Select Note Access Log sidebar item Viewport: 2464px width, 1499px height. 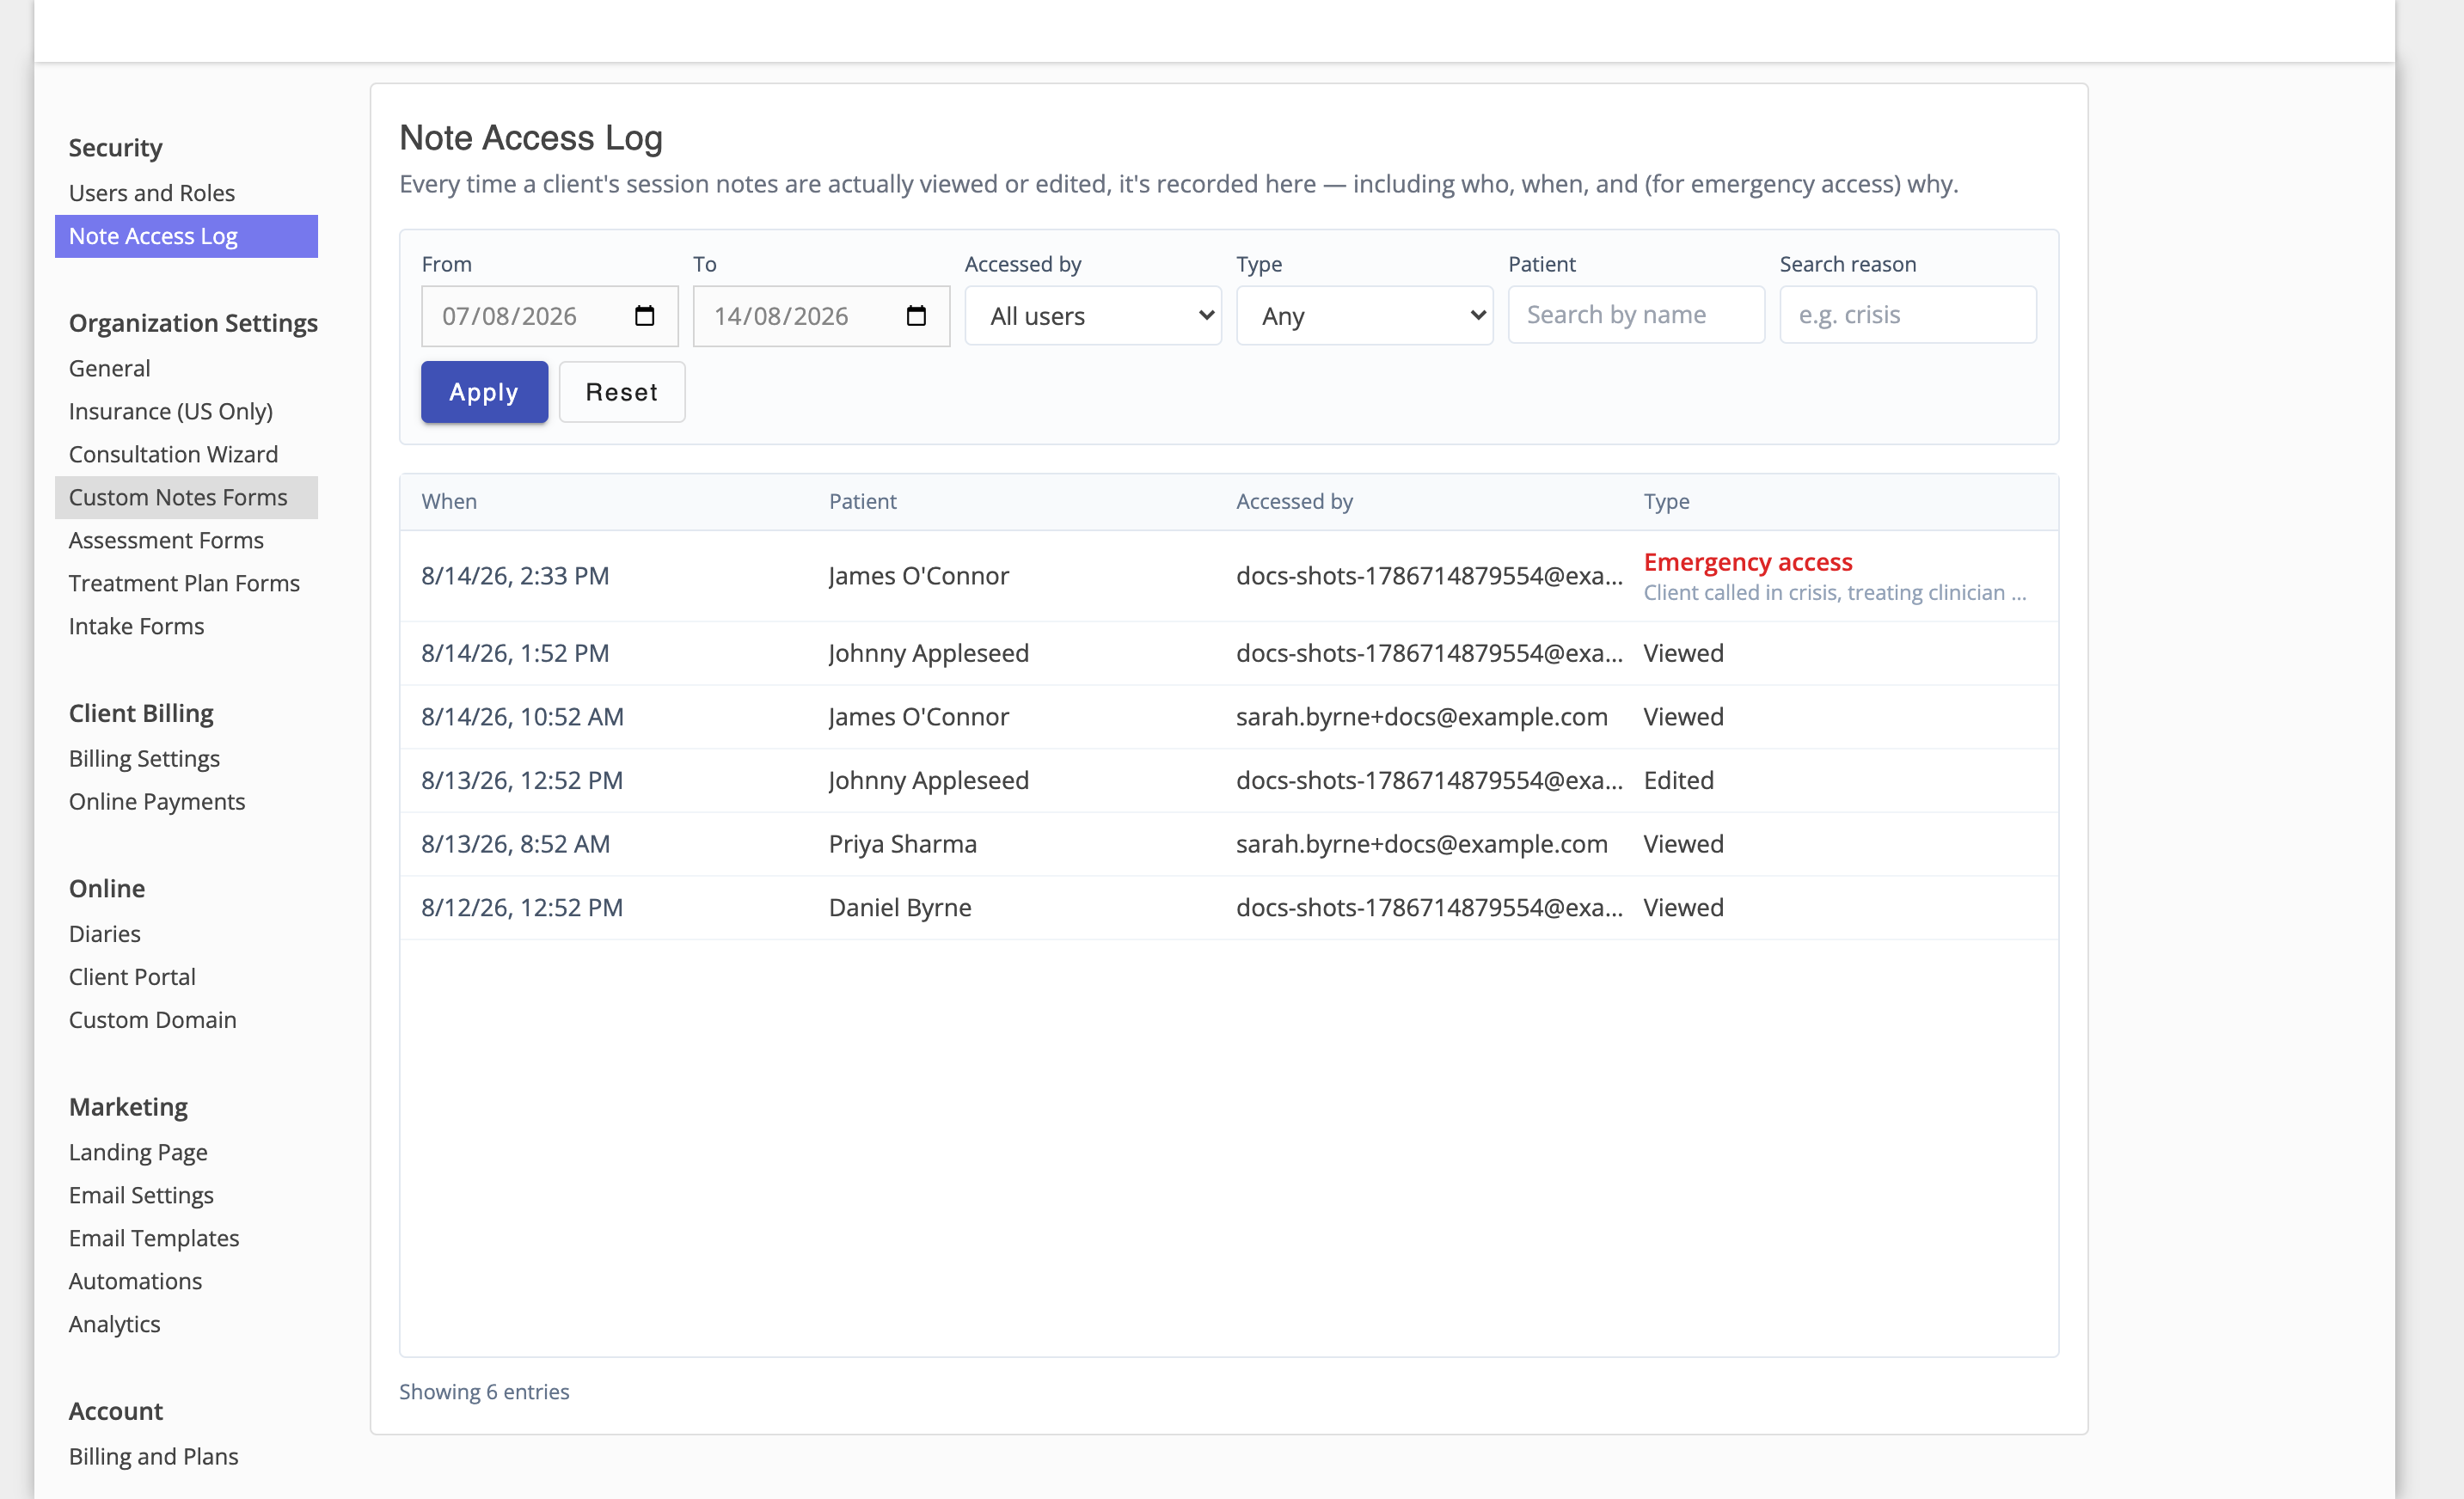pos(186,236)
